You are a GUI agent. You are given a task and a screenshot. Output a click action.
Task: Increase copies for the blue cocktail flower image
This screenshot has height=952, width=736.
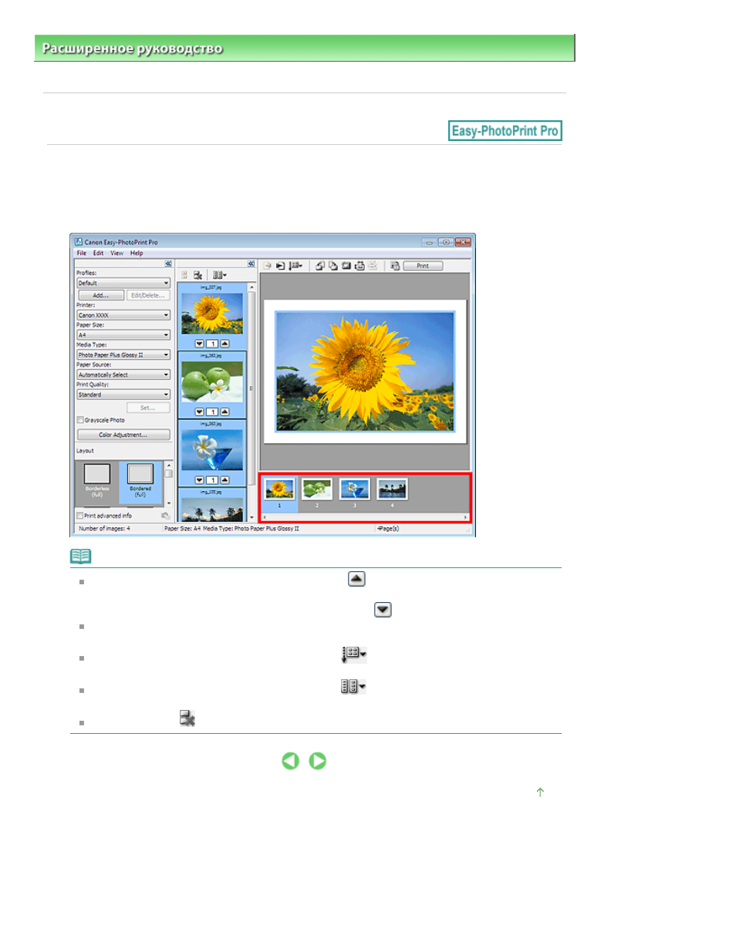tap(225, 480)
